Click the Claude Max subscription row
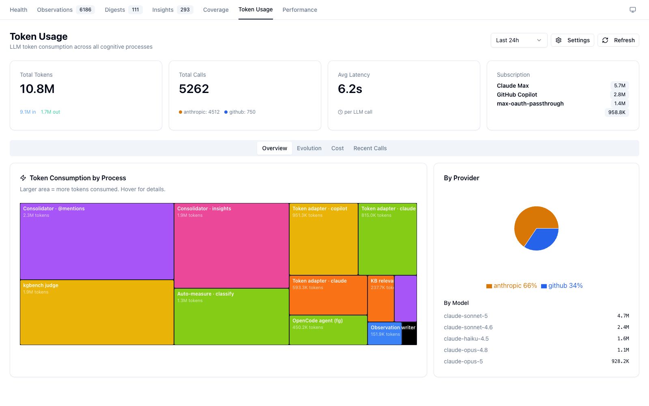Screen dimensions: 649x406 coord(563,86)
